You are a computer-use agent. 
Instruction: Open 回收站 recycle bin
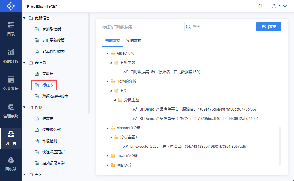tap(11, 164)
